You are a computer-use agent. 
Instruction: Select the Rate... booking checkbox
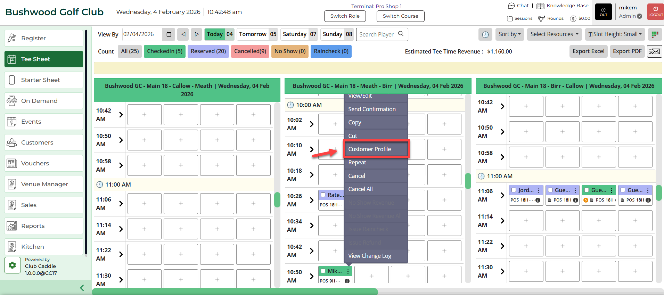(323, 195)
